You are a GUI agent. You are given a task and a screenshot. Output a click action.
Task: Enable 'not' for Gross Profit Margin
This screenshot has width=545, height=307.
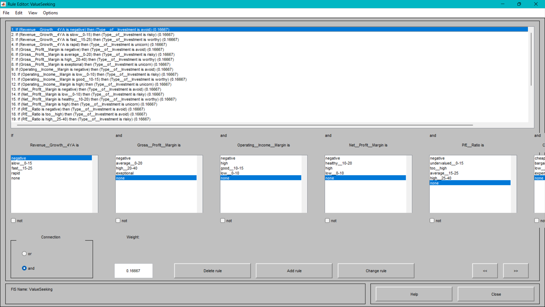[x=118, y=221]
